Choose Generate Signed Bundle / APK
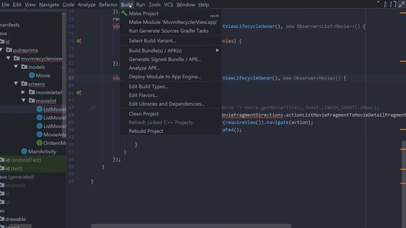The image size is (406, 228). [171, 59]
